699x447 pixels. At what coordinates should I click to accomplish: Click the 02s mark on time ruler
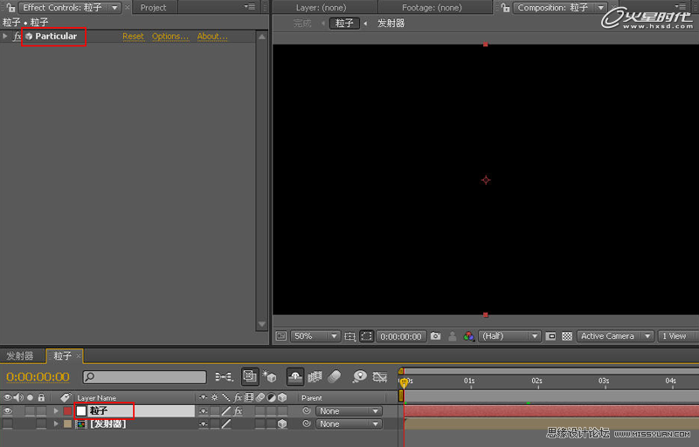point(536,381)
